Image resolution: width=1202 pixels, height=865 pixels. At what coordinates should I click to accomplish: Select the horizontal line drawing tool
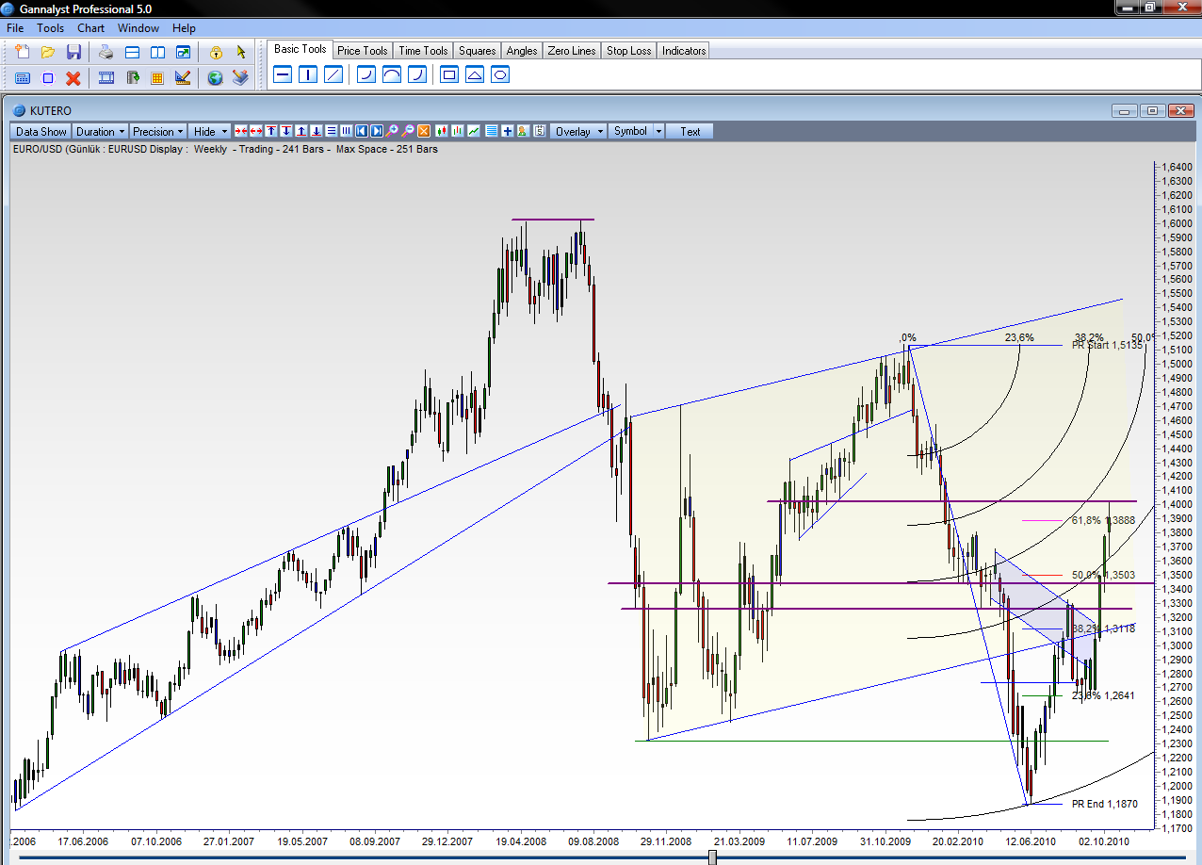282,74
